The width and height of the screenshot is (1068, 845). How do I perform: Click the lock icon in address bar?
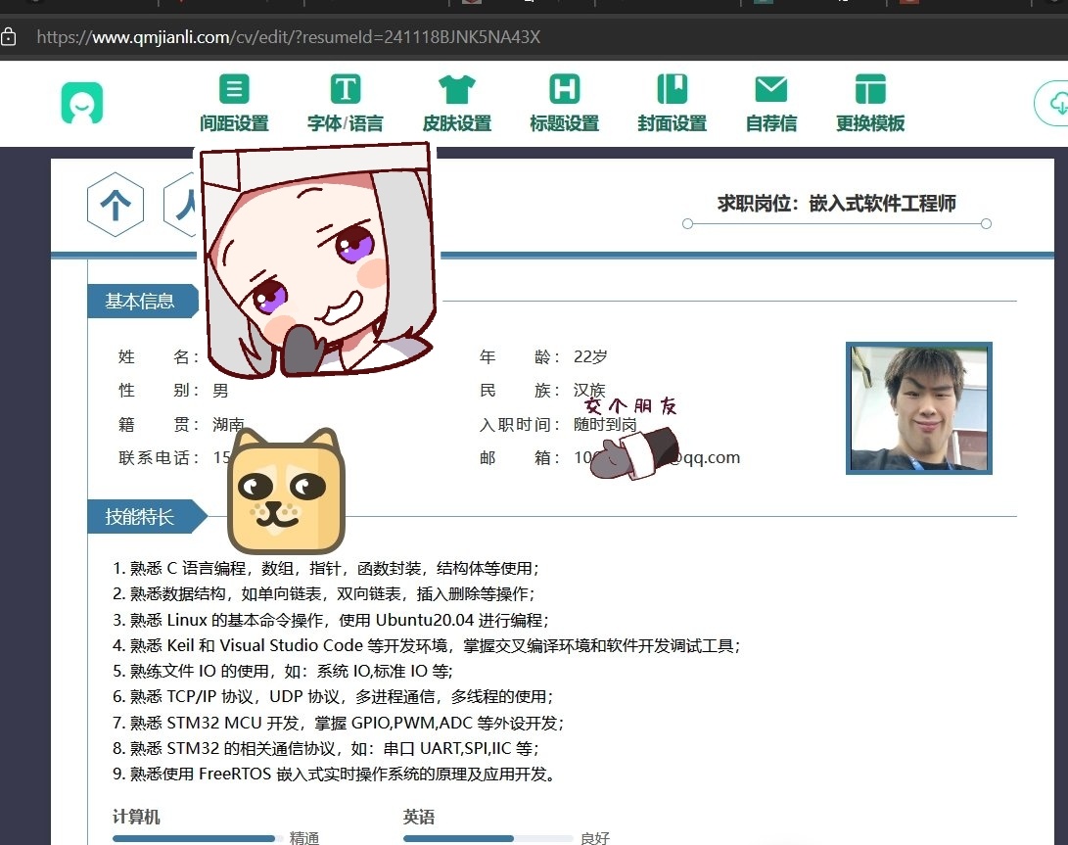point(9,37)
